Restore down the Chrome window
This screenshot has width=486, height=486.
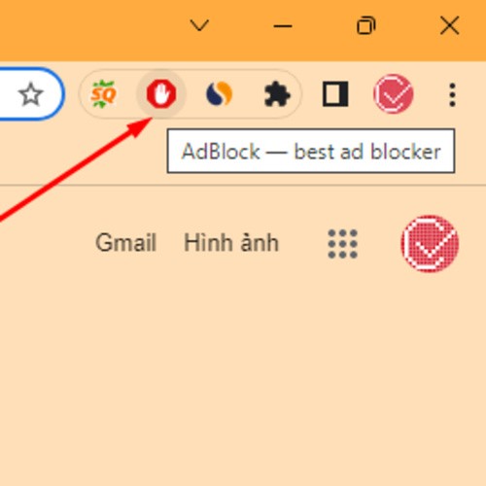pos(366,25)
